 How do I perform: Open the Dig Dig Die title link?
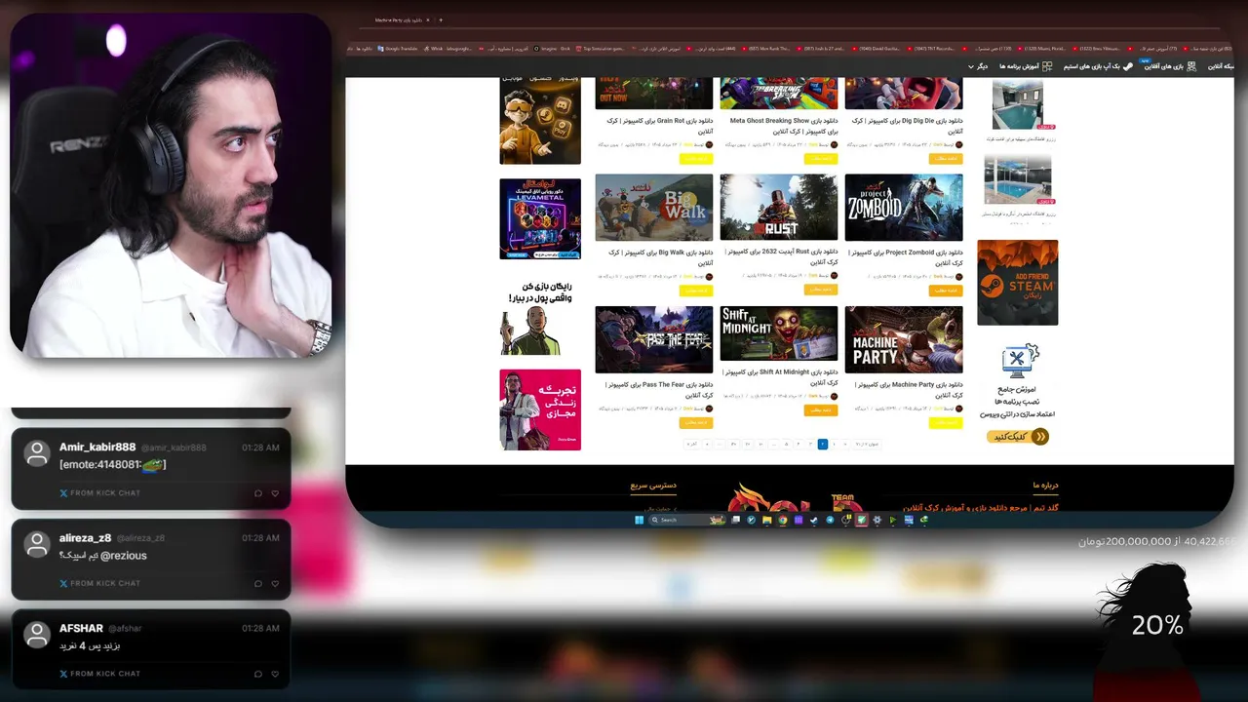(908, 126)
